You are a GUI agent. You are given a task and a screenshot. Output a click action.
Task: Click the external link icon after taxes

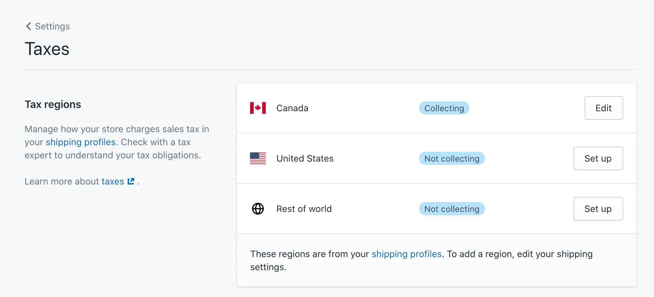tap(131, 181)
